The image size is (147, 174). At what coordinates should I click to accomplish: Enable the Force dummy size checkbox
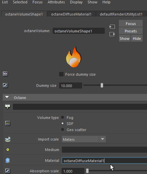[x=61, y=74]
